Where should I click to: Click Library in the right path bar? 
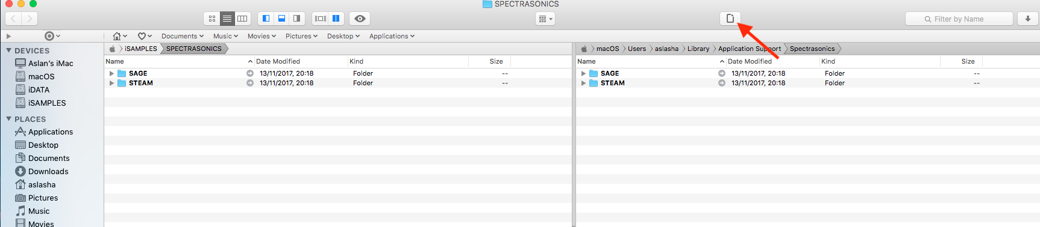[698, 49]
